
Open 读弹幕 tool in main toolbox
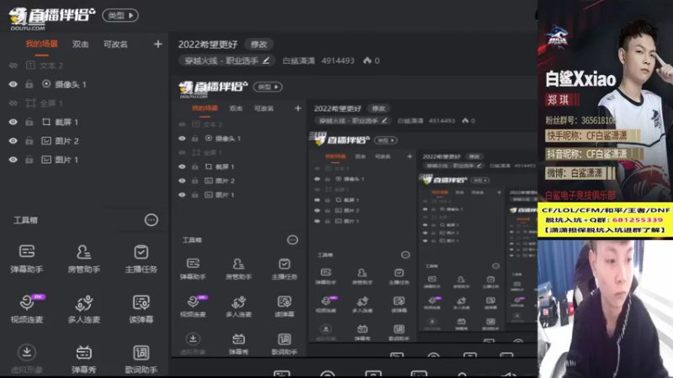click(x=140, y=308)
